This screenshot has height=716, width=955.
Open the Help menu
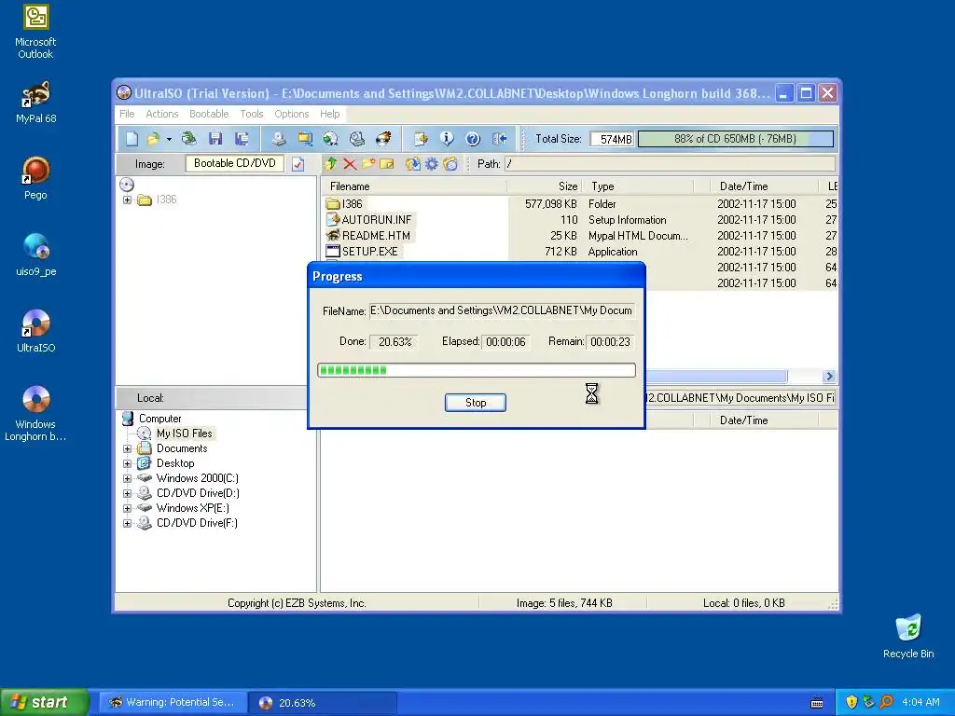tap(329, 114)
